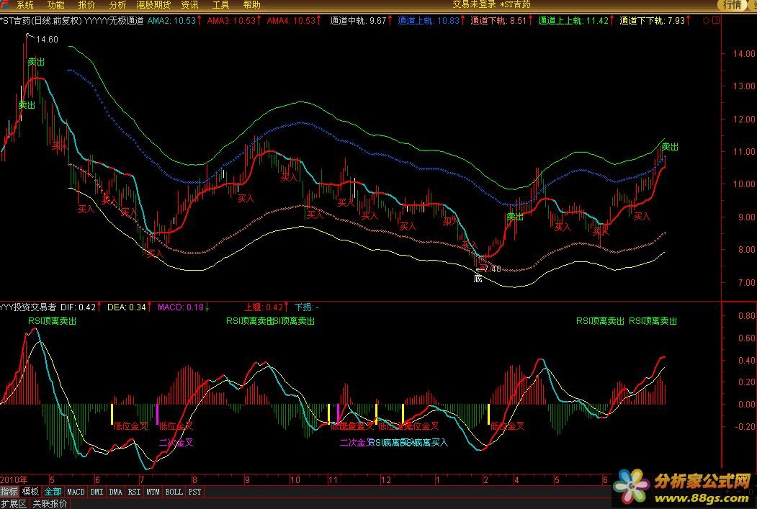This screenshot has width=757, height=509.
Task: Select the RSI indicator tab
Action: click(134, 492)
